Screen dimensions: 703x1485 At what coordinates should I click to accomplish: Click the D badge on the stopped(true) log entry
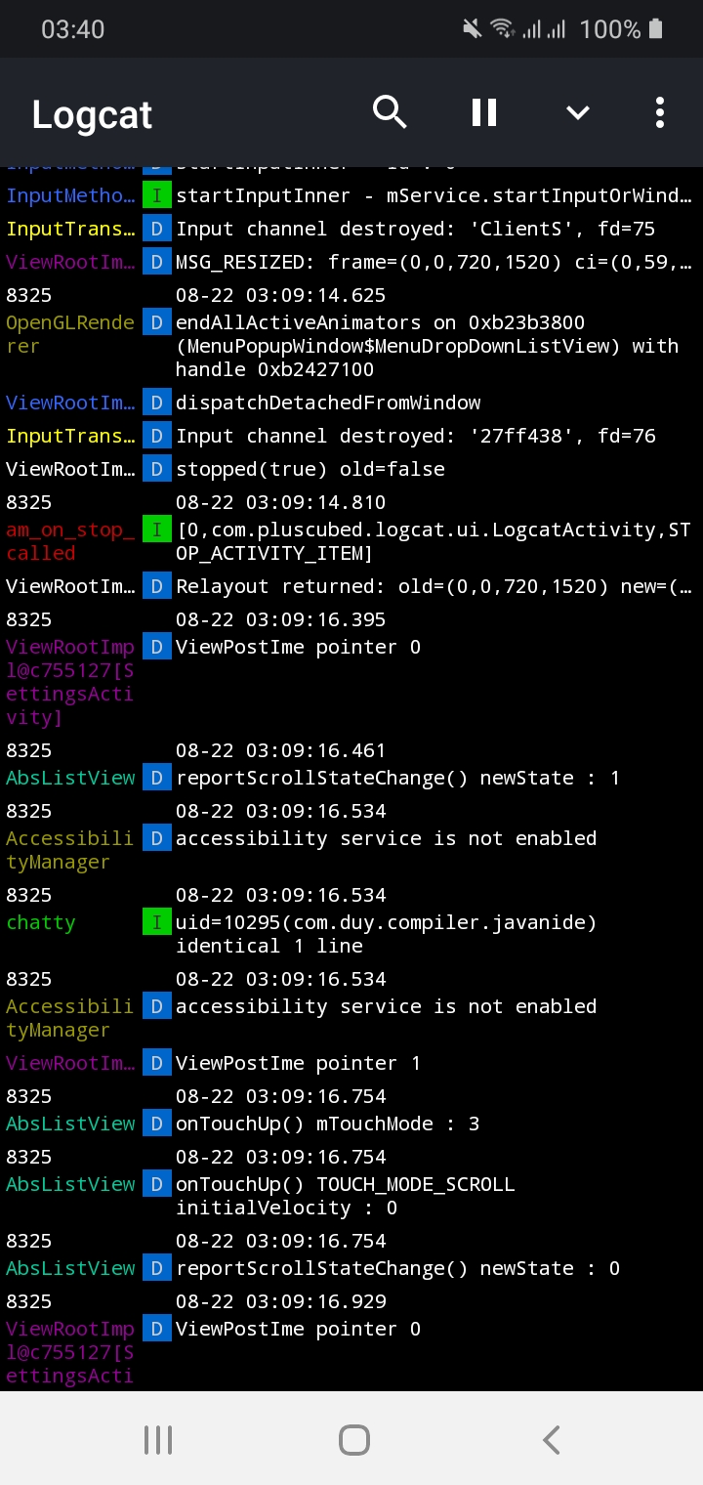click(156, 469)
